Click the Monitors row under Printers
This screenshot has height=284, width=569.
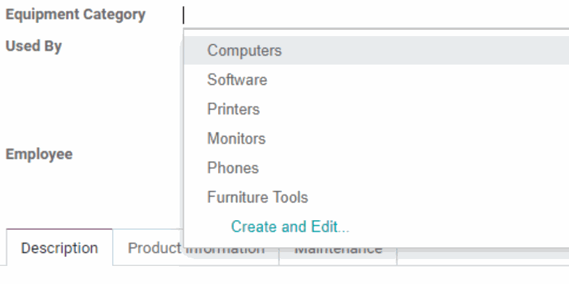pyautogui.click(x=376, y=139)
